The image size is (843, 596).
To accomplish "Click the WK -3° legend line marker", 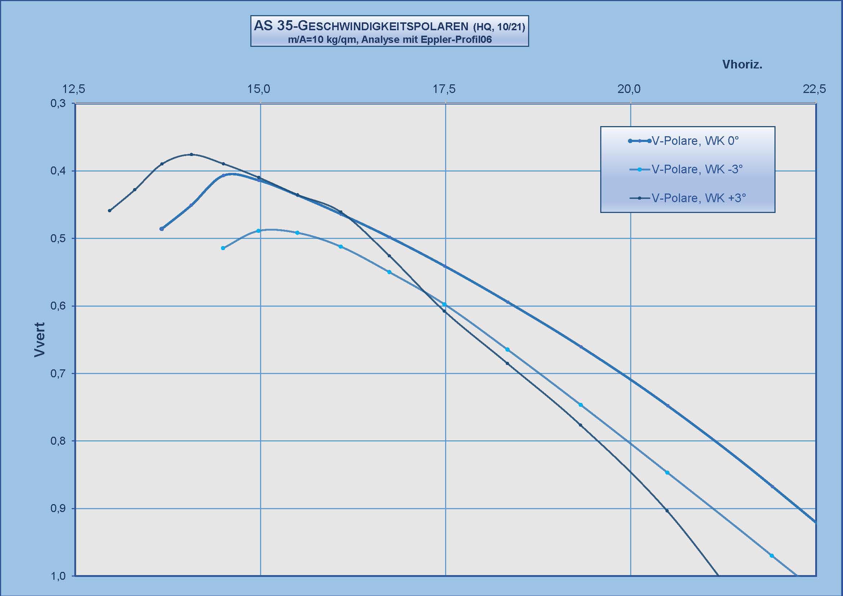I will [x=640, y=169].
